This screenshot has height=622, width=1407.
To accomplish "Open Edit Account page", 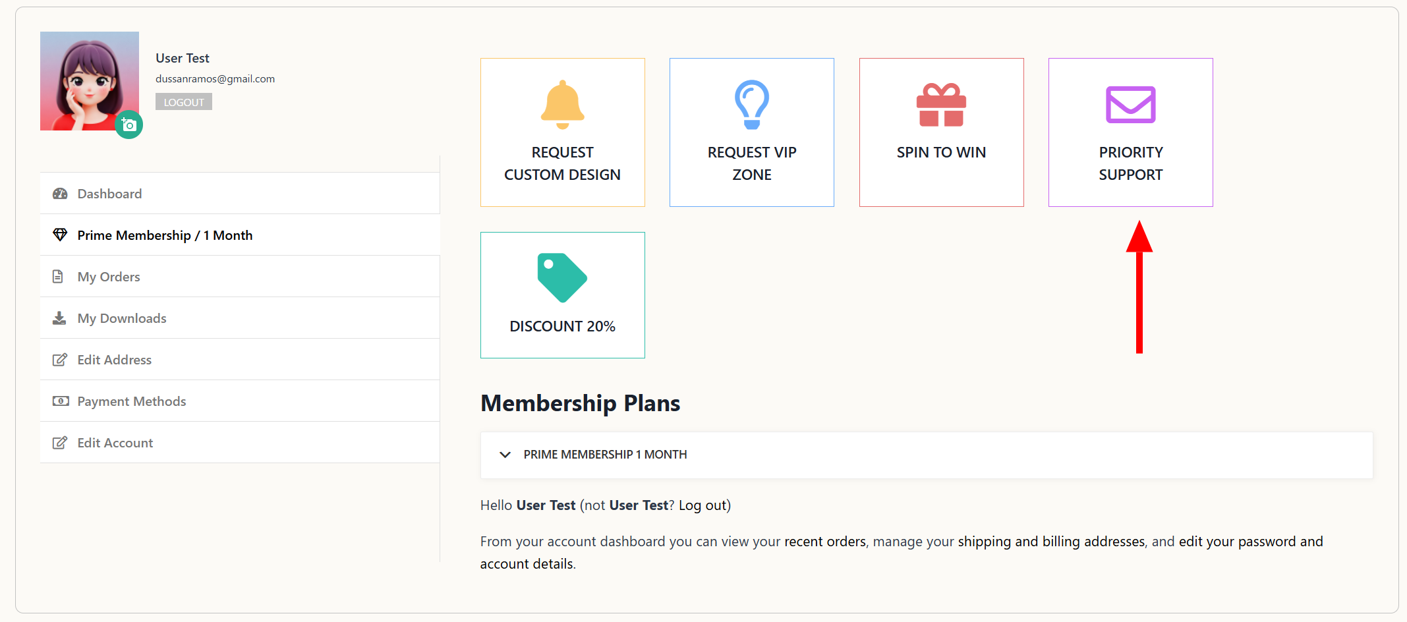I will [115, 443].
